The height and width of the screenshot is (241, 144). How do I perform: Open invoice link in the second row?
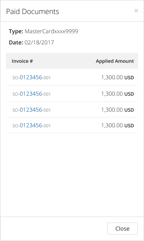(x=32, y=94)
